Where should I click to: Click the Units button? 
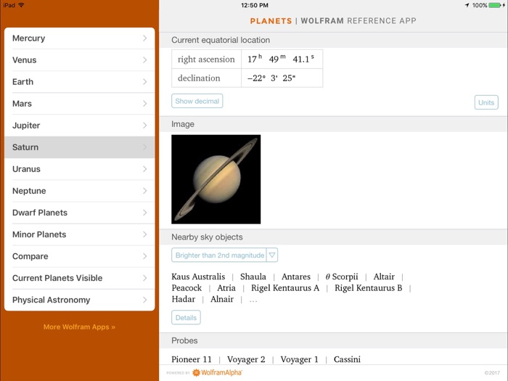486,102
